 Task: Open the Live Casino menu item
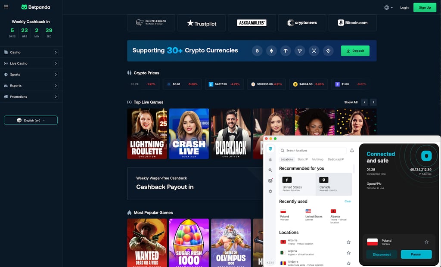tap(19, 63)
